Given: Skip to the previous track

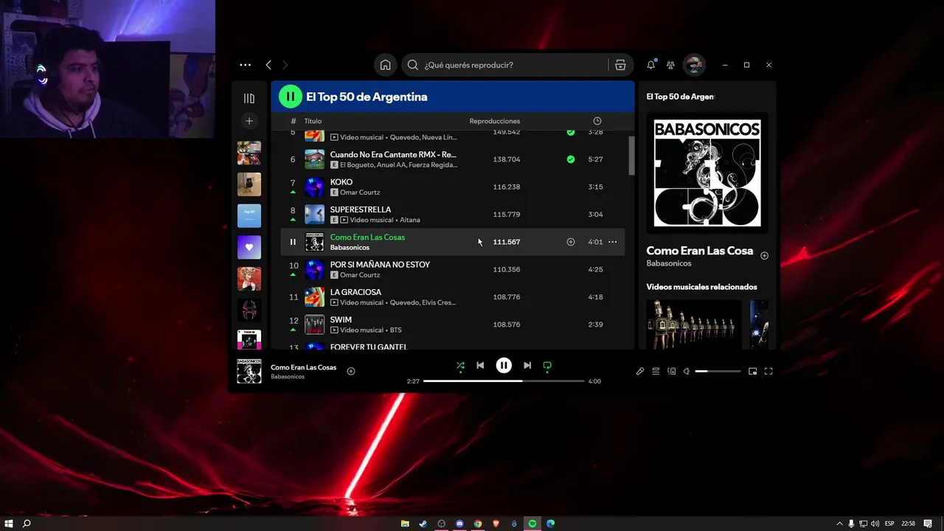Looking at the screenshot, I should click(480, 365).
